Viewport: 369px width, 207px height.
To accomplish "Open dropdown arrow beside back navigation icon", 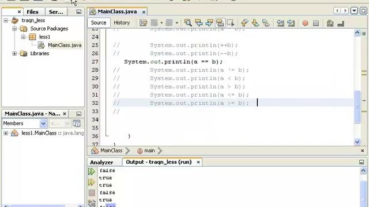I will coord(161,23).
